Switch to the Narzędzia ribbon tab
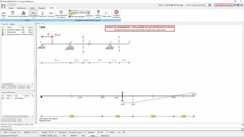 42,8
